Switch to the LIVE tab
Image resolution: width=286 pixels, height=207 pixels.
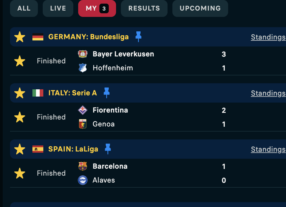tap(58, 8)
